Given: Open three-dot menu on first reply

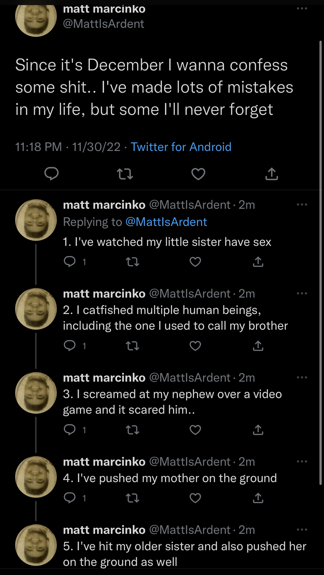Looking at the screenshot, I should [x=302, y=205].
